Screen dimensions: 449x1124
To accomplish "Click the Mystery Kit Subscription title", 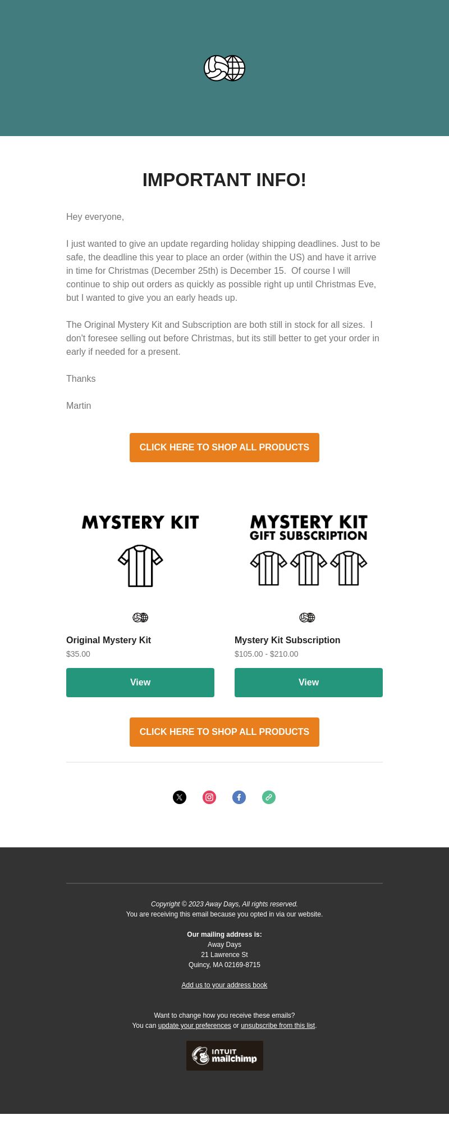I will coord(287,640).
